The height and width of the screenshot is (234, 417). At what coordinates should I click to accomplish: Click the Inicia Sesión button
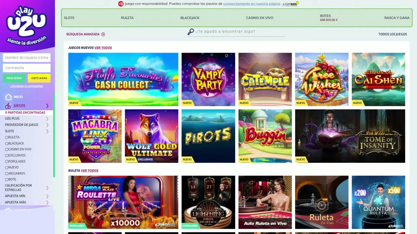[14, 78]
